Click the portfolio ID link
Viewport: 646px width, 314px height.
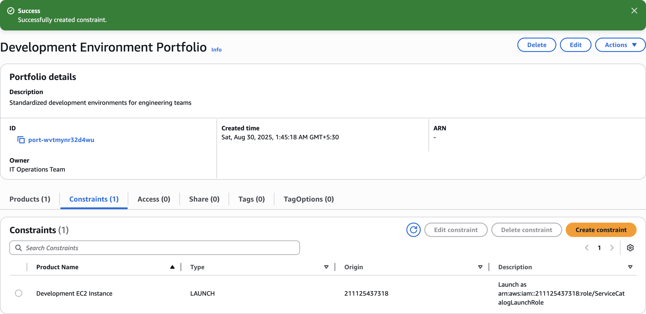click(61, 140)
